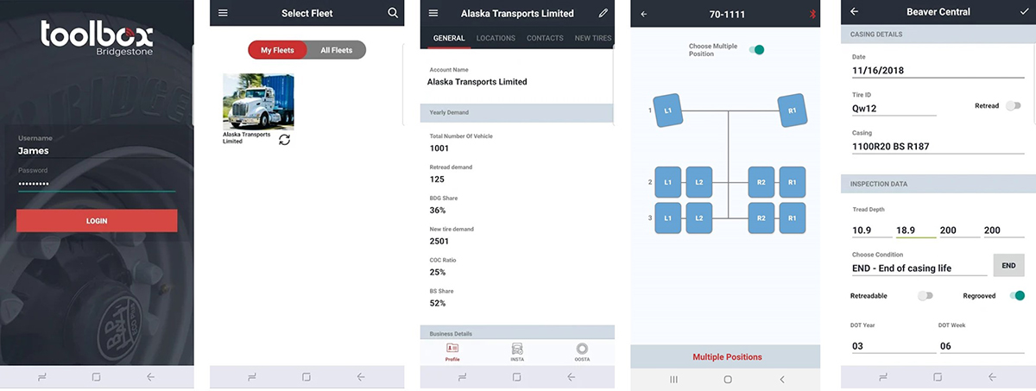Screen dimensions: 1036x391
Task: Turn on the Retreadable switch
Action: 925,295
